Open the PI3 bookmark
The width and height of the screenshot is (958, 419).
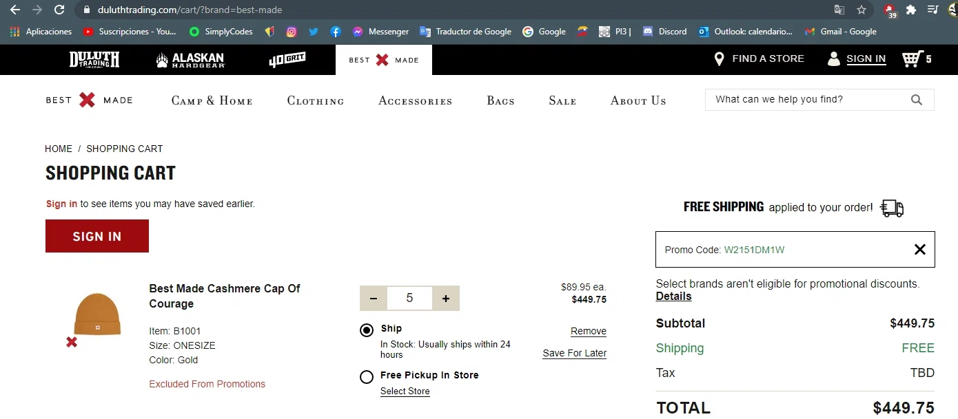pos(615,31)
